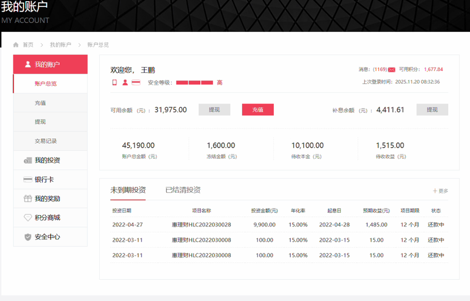
Task: Click investment amount 9,900.00
Action: click(264, 225)
